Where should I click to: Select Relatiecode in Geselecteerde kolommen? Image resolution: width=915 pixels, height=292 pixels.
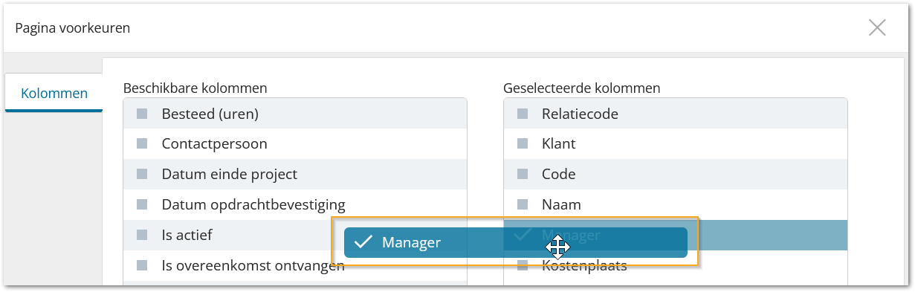click(x=675, y=114)
